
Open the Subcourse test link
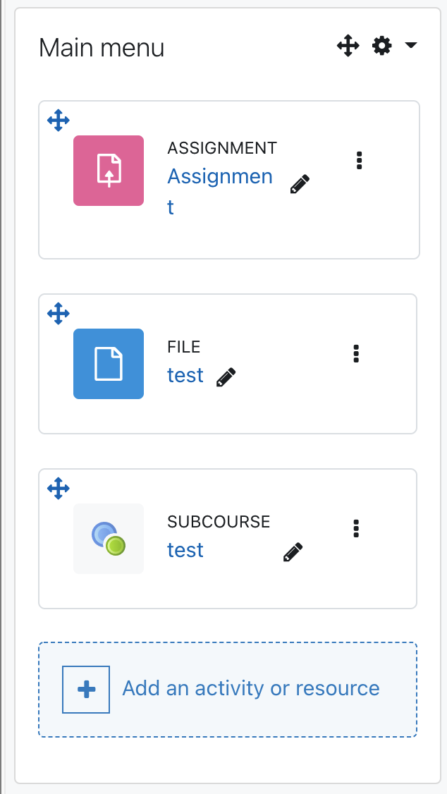(185, 550)
